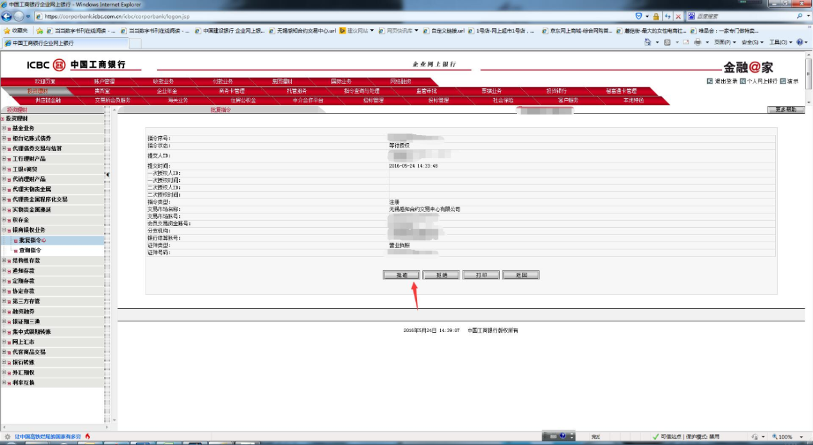813x445 pixels.
Task: Open the 付款业务 menu tab
Action: (223, 82)
